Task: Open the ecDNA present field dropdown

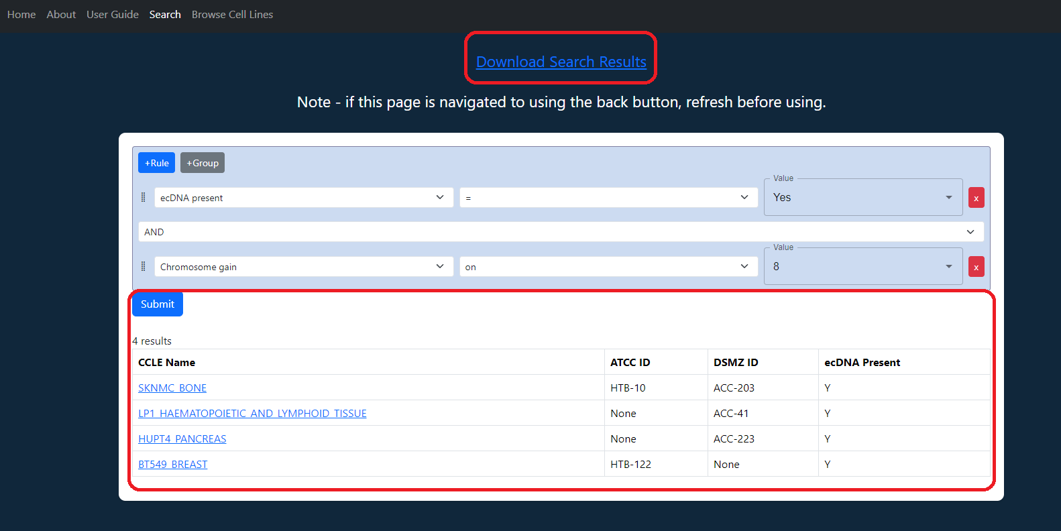Action: (x=304, y=197)
